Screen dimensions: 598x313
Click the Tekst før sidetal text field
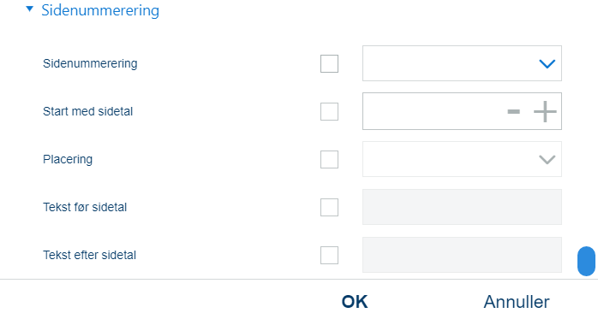(462, 207)
